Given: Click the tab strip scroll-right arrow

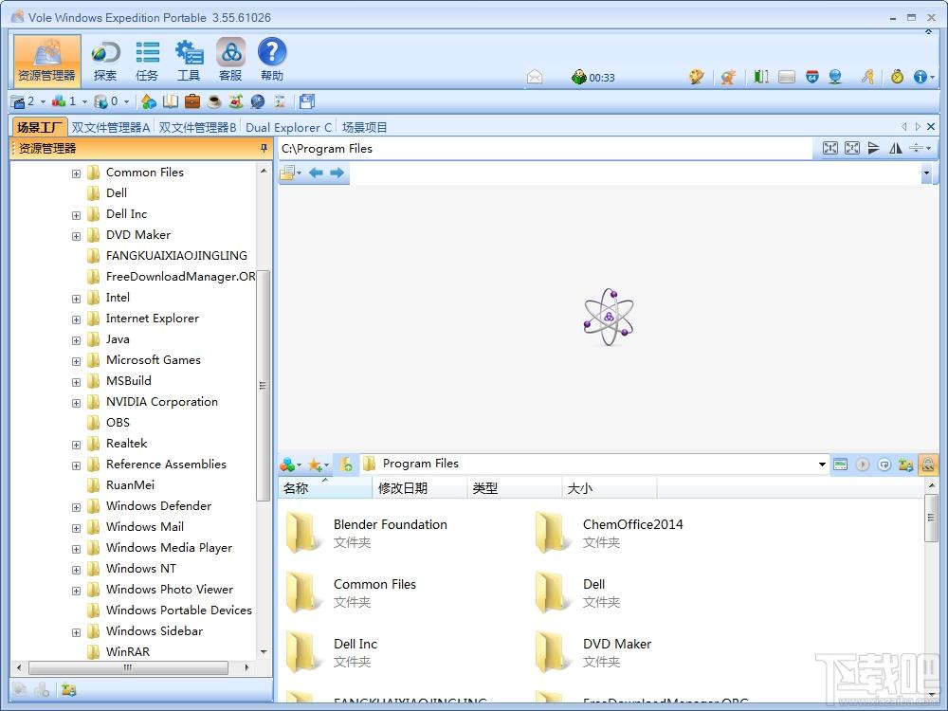Looking at the screenshot, I should coord(917,126).
